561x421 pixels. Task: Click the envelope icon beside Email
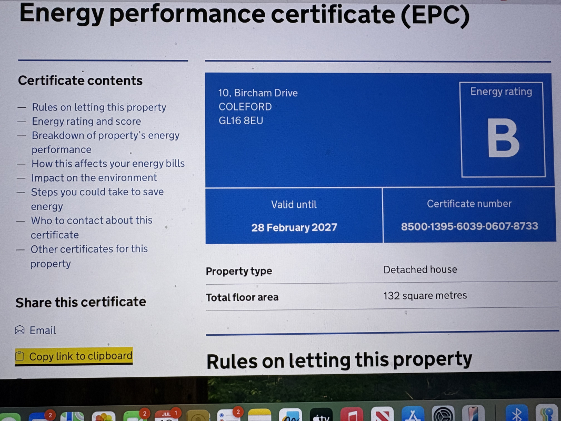pyautogui.click(x=20, y=330)
